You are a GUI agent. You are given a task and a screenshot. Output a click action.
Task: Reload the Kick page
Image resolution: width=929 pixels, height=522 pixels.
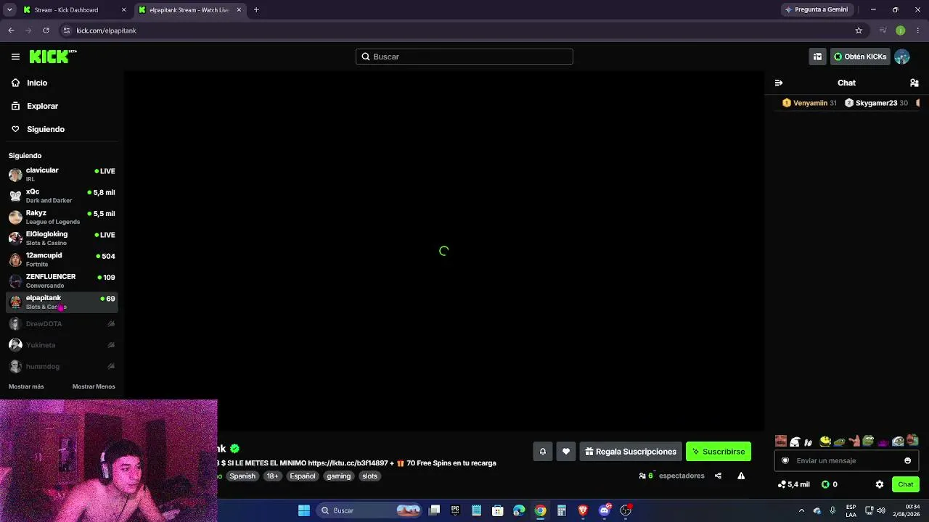tap(46, 30)
